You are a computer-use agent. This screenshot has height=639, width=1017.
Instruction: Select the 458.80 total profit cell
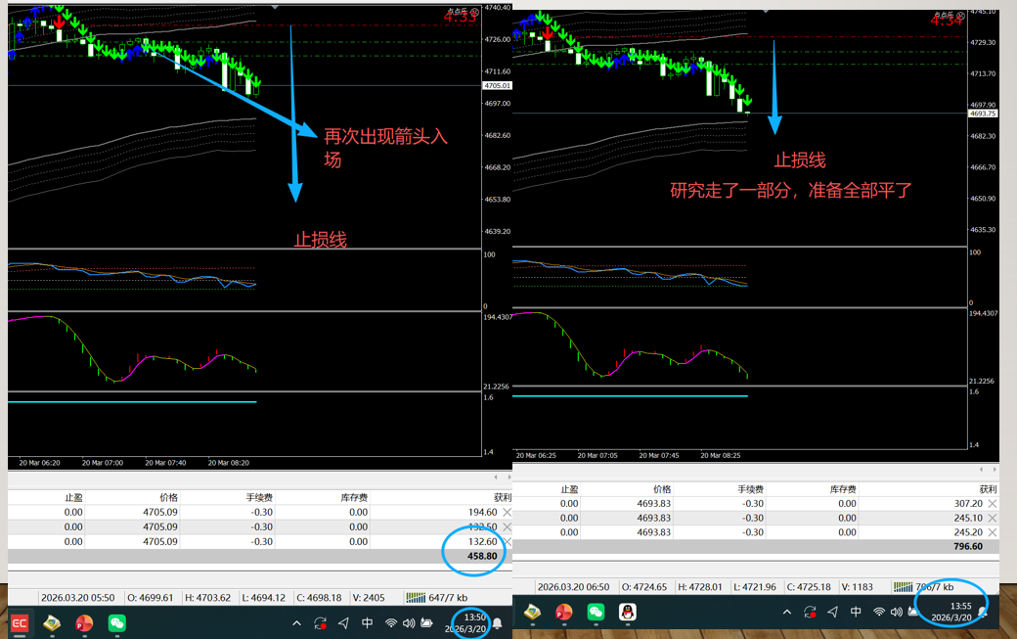click(482, 556)
